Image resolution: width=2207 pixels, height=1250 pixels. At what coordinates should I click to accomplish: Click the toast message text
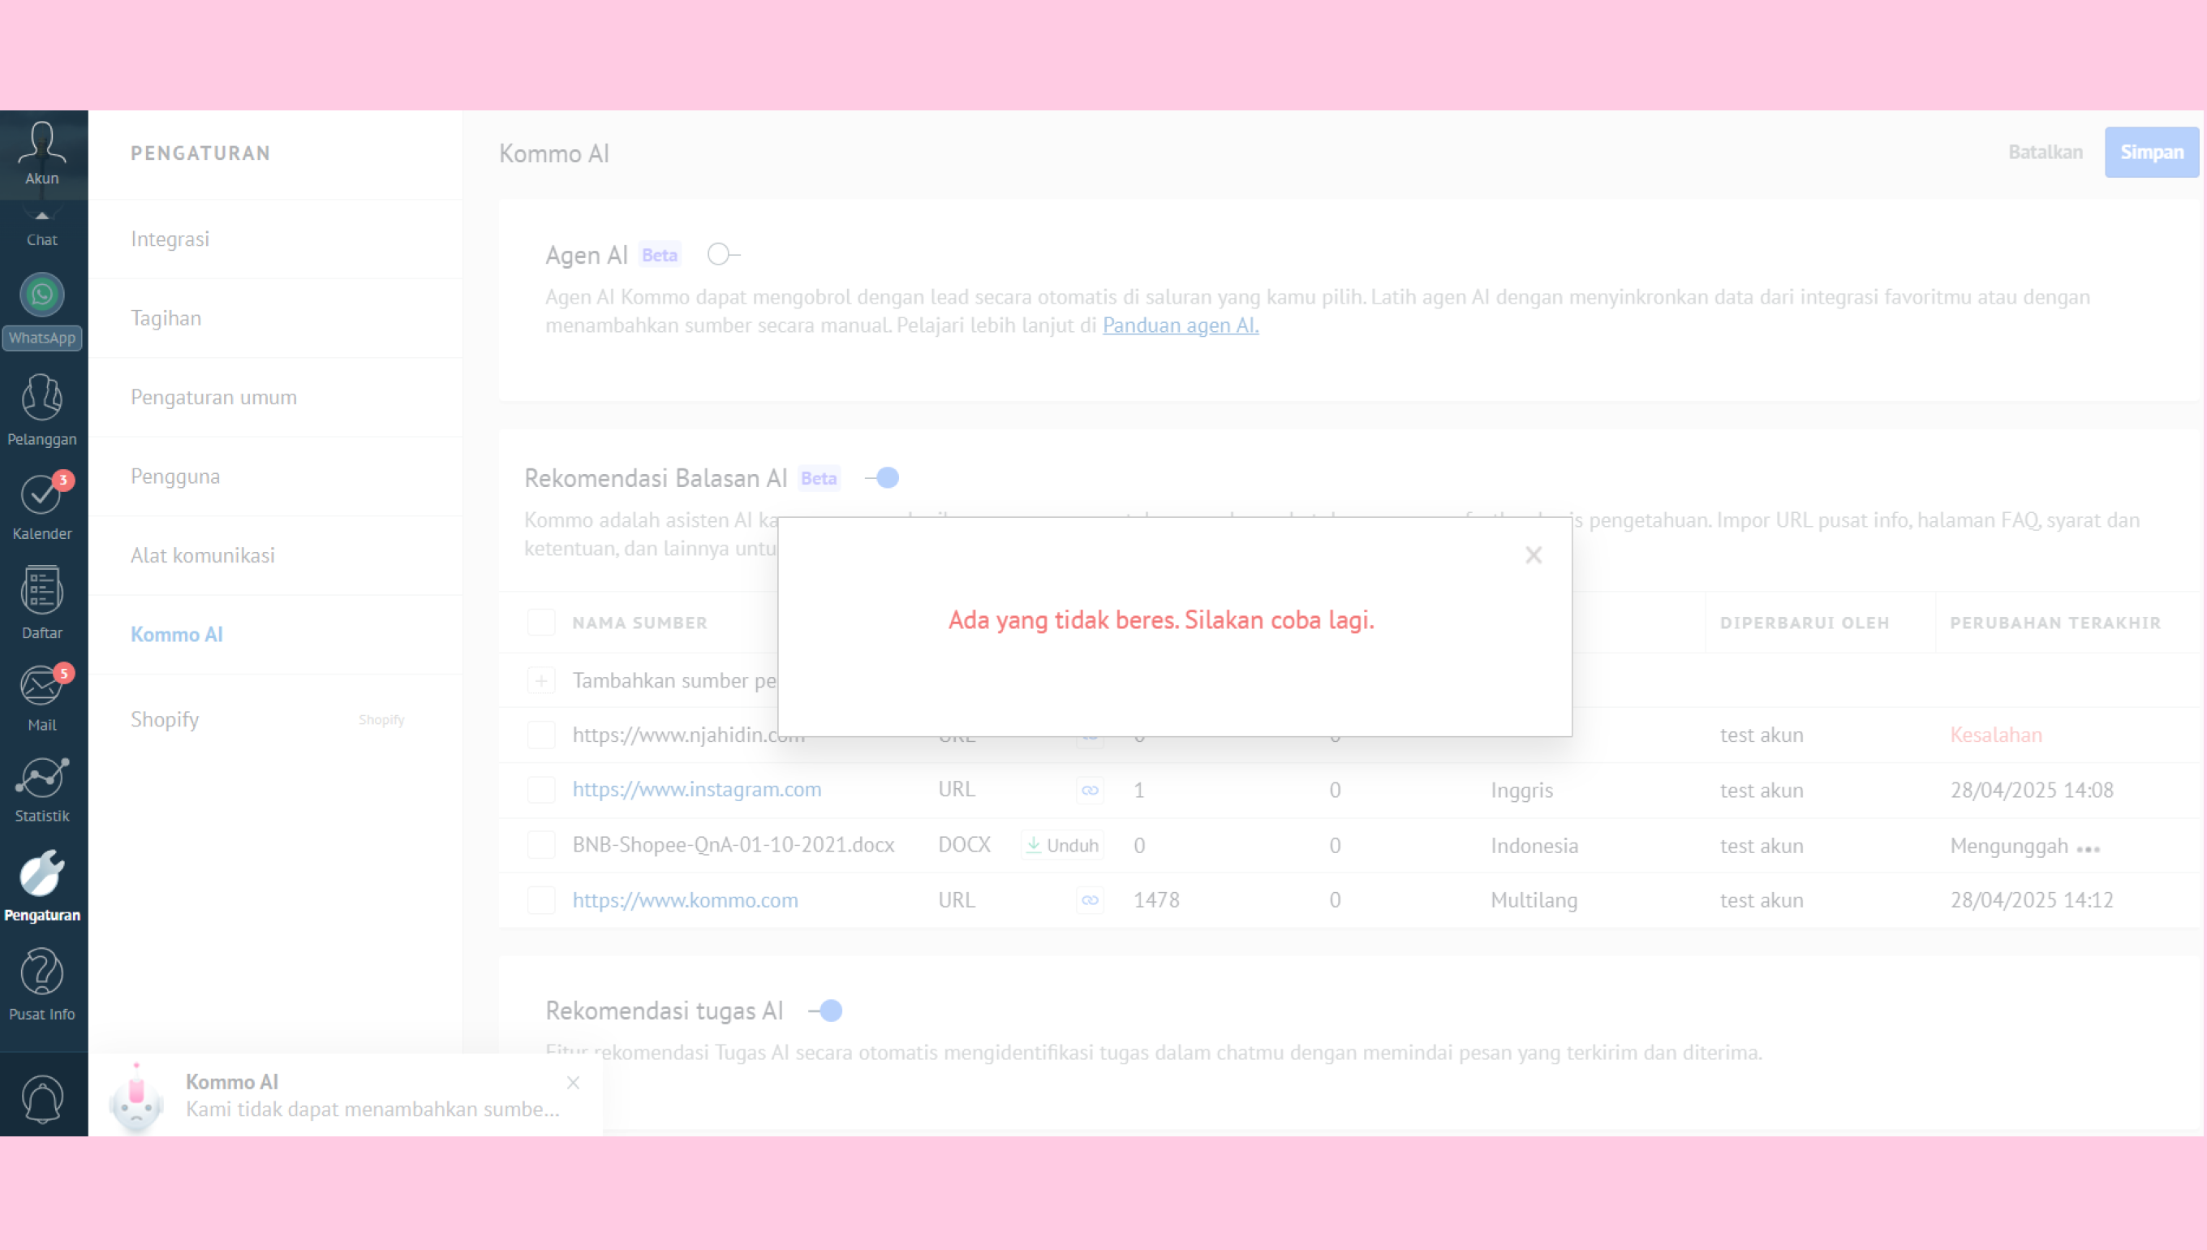[x=372, y=1110]
